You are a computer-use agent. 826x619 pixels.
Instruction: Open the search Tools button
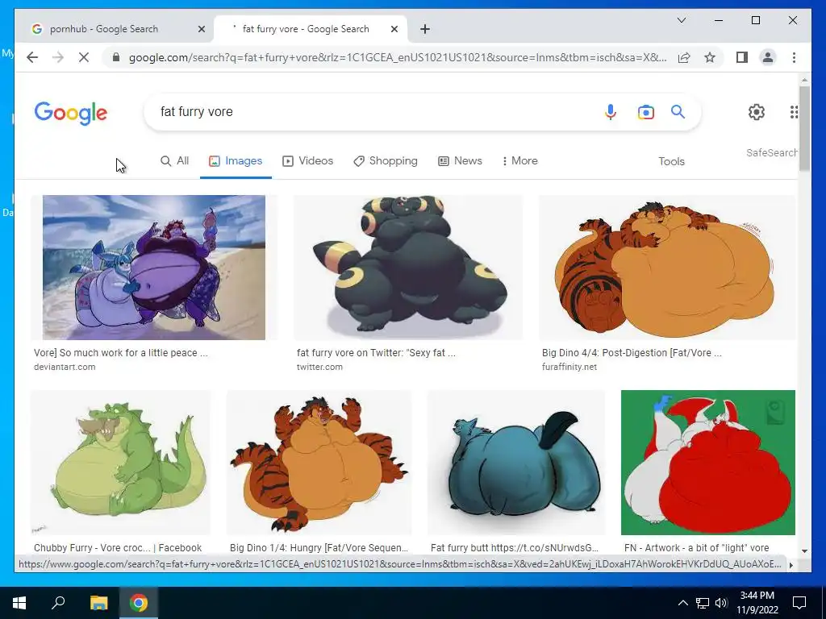(671, 161)
